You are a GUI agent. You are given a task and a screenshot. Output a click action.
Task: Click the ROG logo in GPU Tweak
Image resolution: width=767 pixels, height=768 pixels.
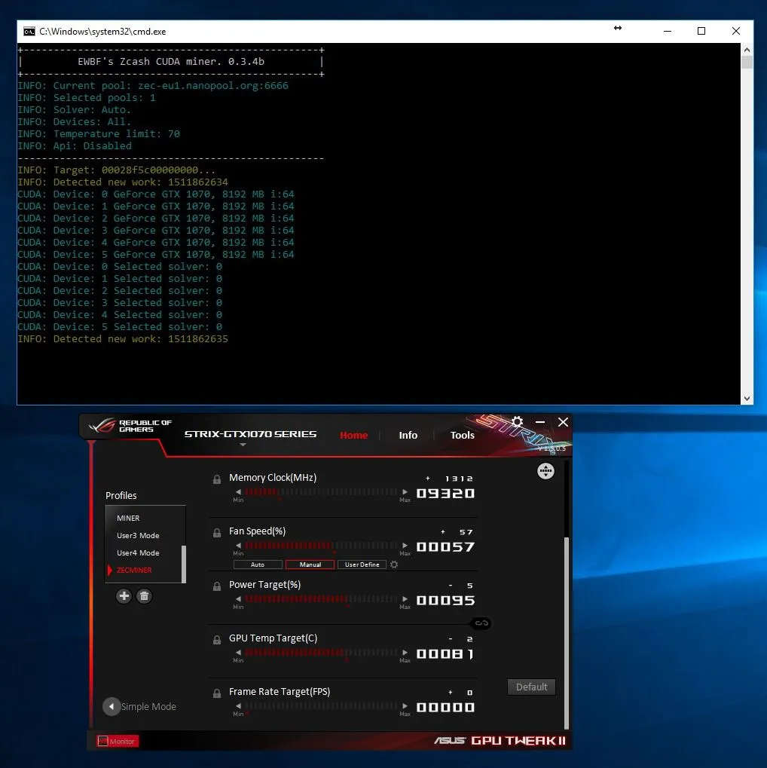102,425
